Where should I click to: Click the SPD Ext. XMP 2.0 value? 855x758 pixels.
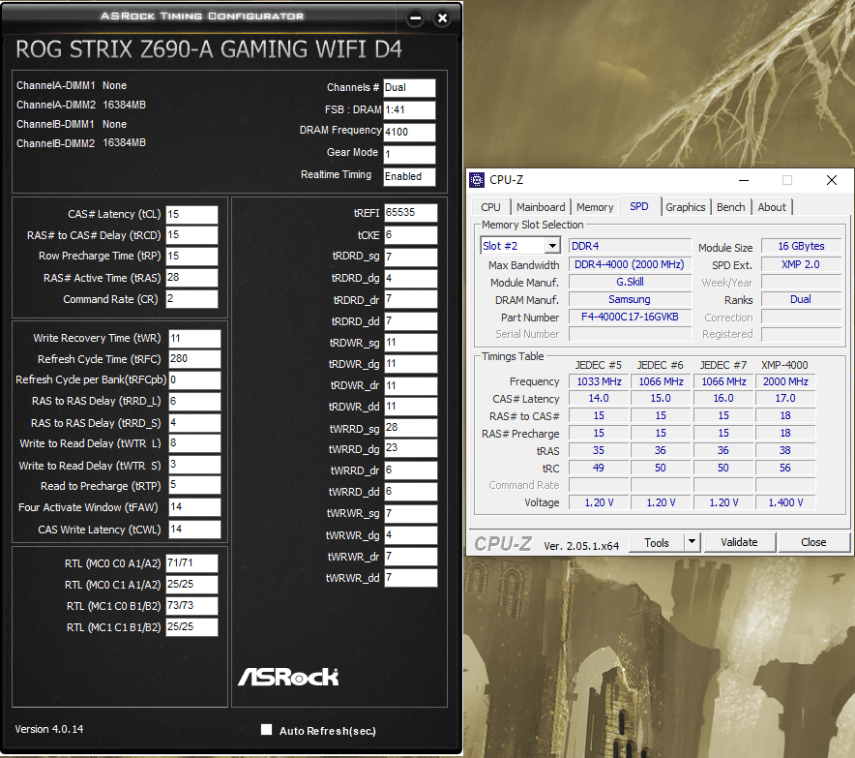[801, 264]
